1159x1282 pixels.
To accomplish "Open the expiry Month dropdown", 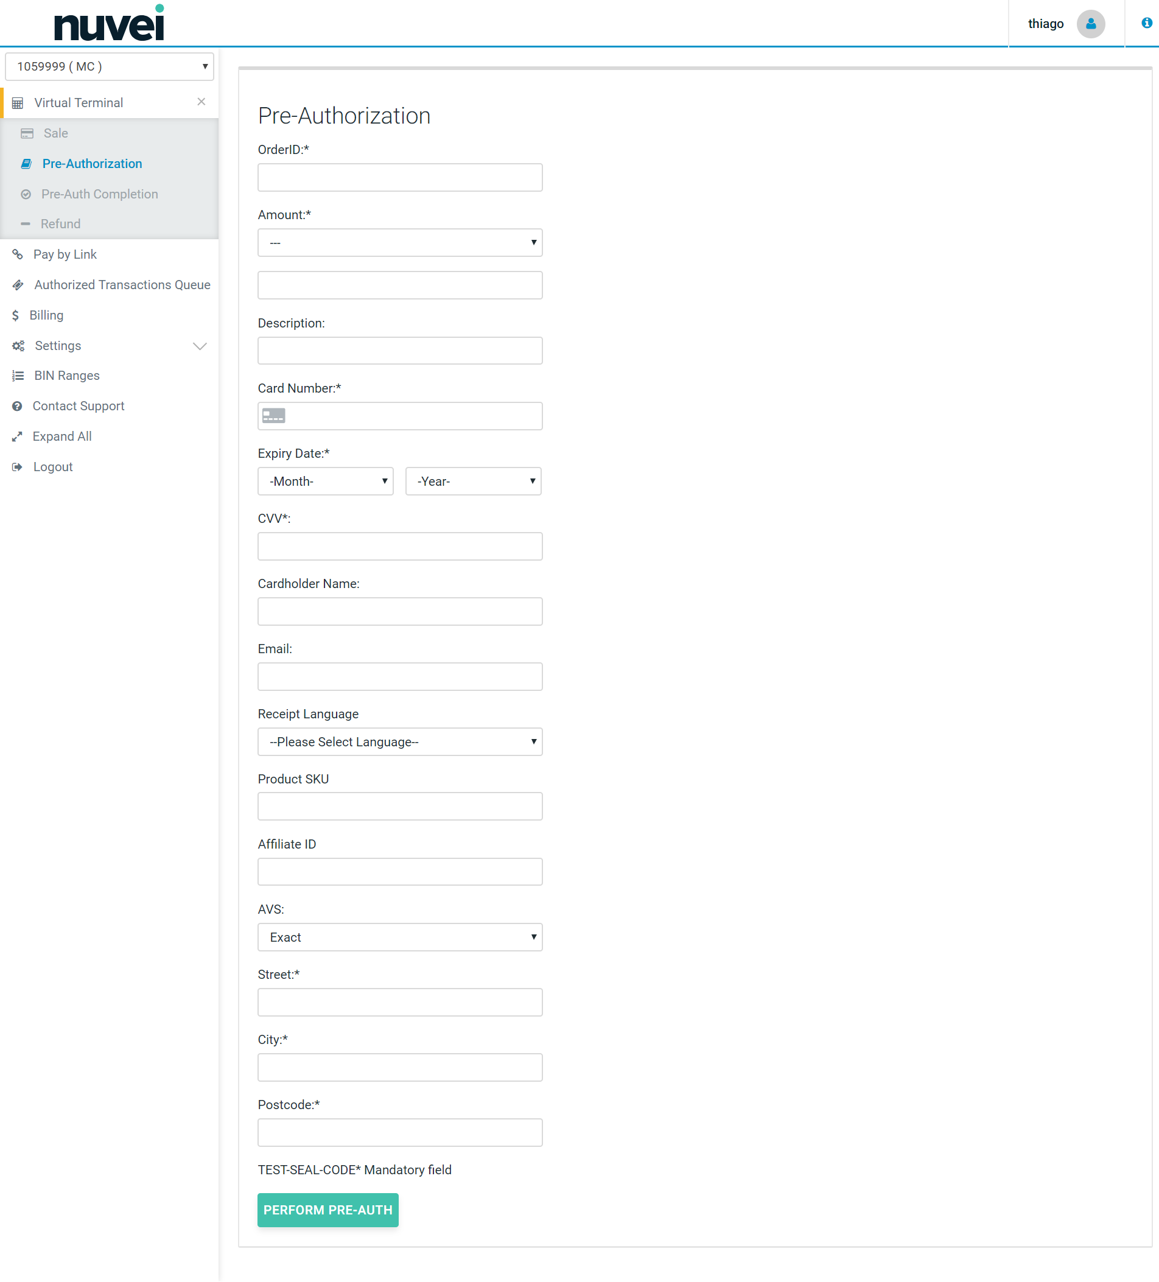I will point(325,482).
